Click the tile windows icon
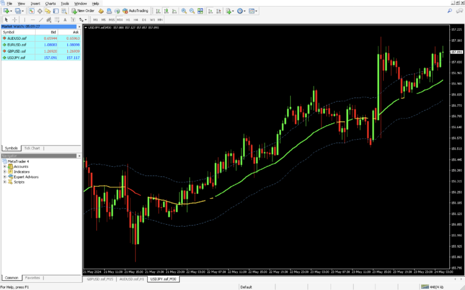Viewport: 465px width, 290px height. click(x=200, y=11)
